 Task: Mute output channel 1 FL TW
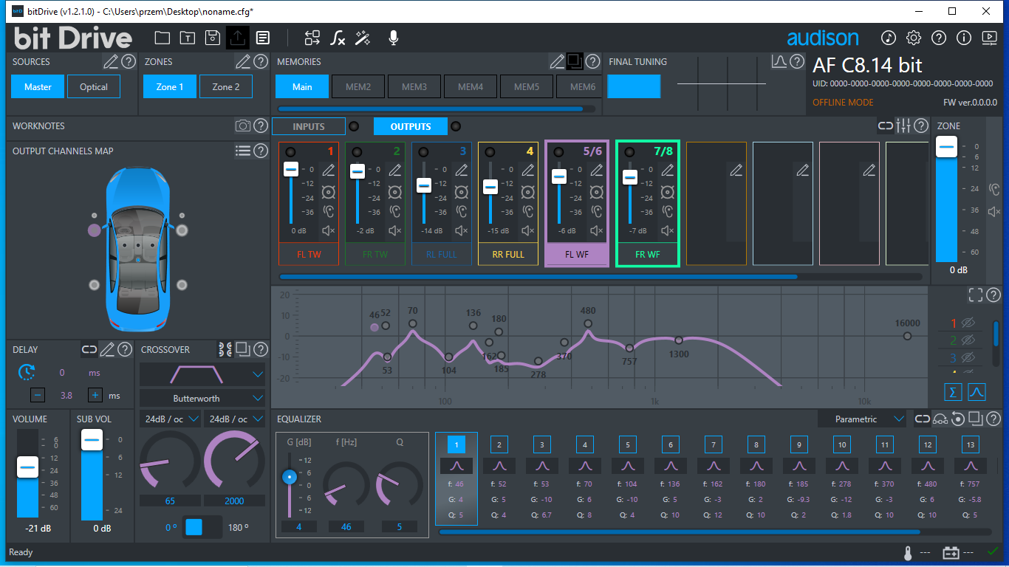click(329, 230)
